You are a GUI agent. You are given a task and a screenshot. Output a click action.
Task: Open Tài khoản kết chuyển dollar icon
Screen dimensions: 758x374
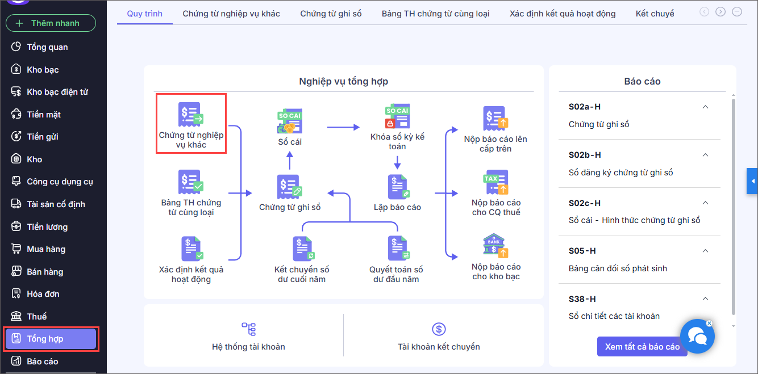click(439, 329)
